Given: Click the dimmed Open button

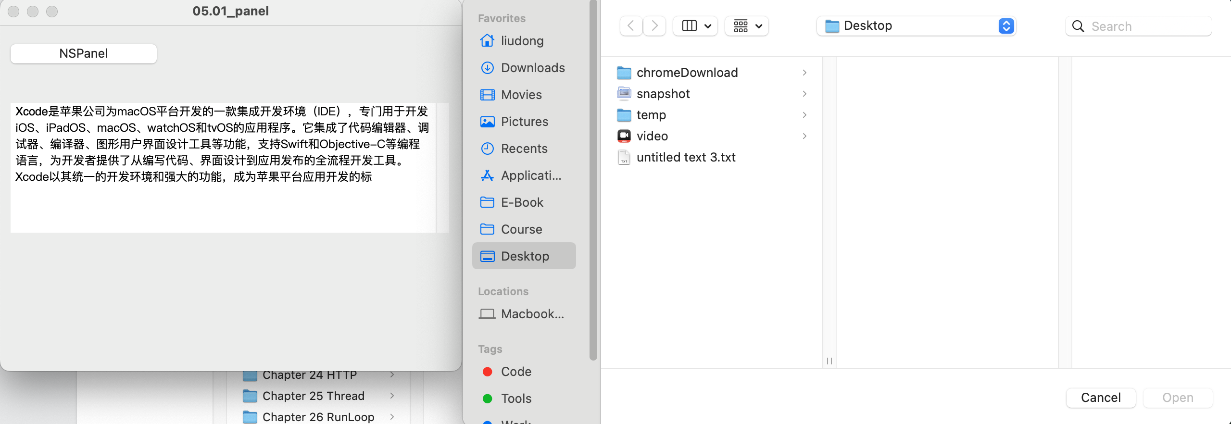Looking at the screenshot, I should [1178, 398].
